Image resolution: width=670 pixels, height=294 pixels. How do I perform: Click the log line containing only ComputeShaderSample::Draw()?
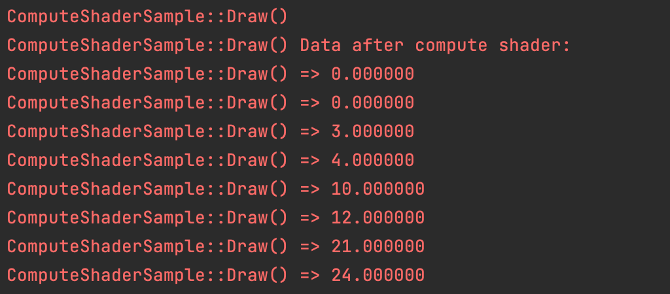pos(147,17)
